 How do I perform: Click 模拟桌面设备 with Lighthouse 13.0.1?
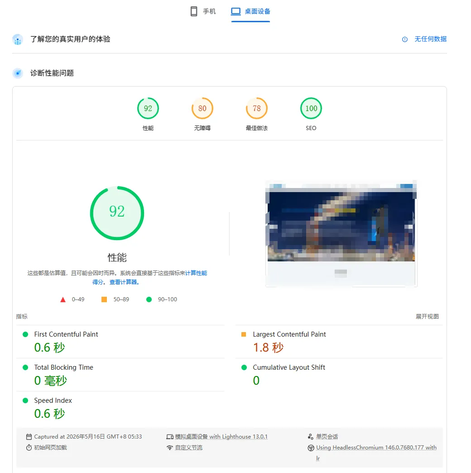(x=221, y=437)
